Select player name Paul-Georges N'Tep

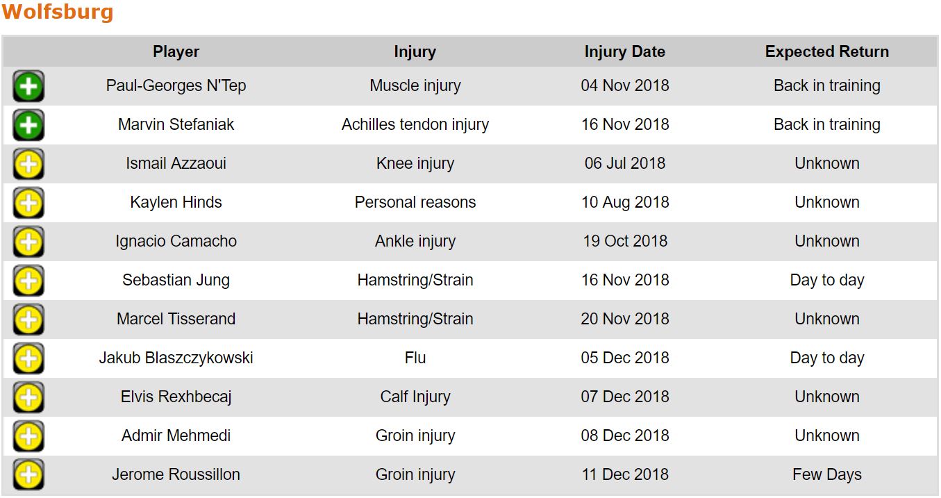pyautogui.click(x=176, y=86)
